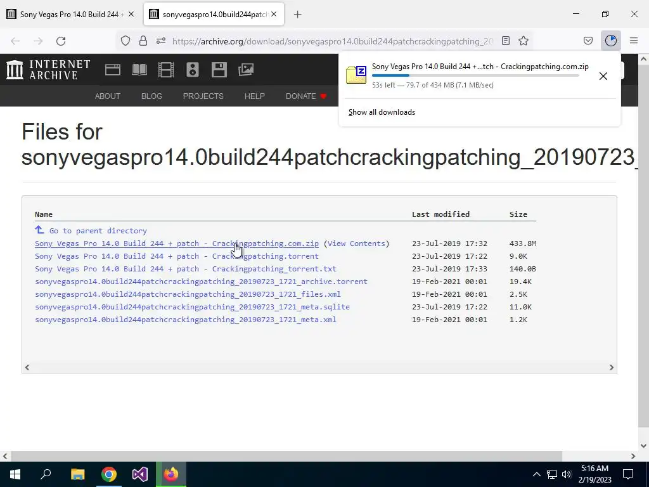
Task: Click the browser Reload button
Action: point(61,41)
